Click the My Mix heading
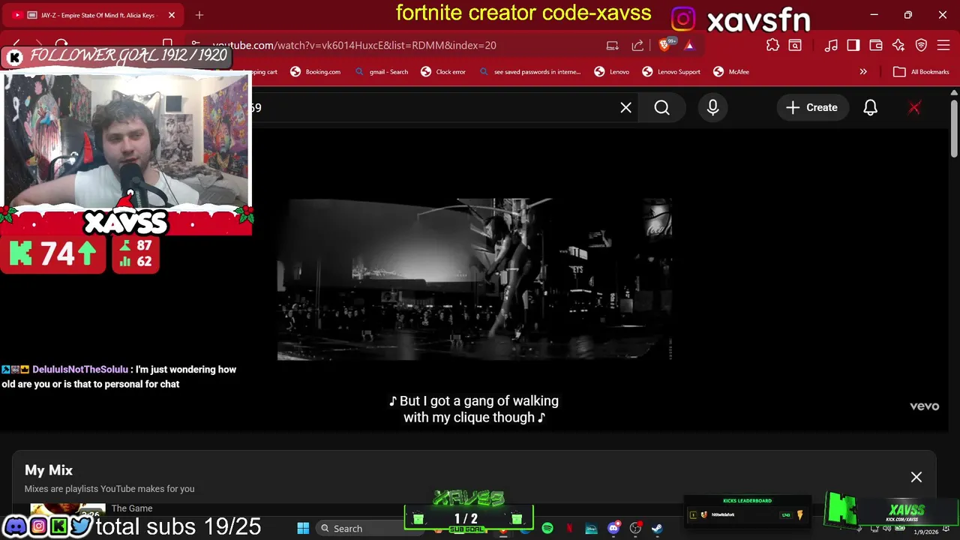960x540 pixels. [x=49, y=470]
